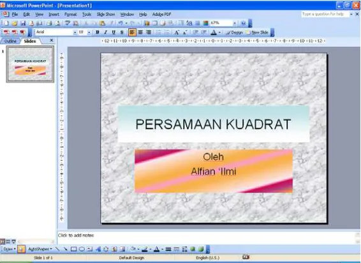The height and width of the screenshot is (263, 361).
Task: Run the Spelling check icon
Action: (x=68, y=23)
